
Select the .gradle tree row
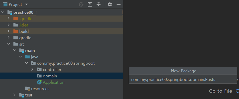point(62,19)
